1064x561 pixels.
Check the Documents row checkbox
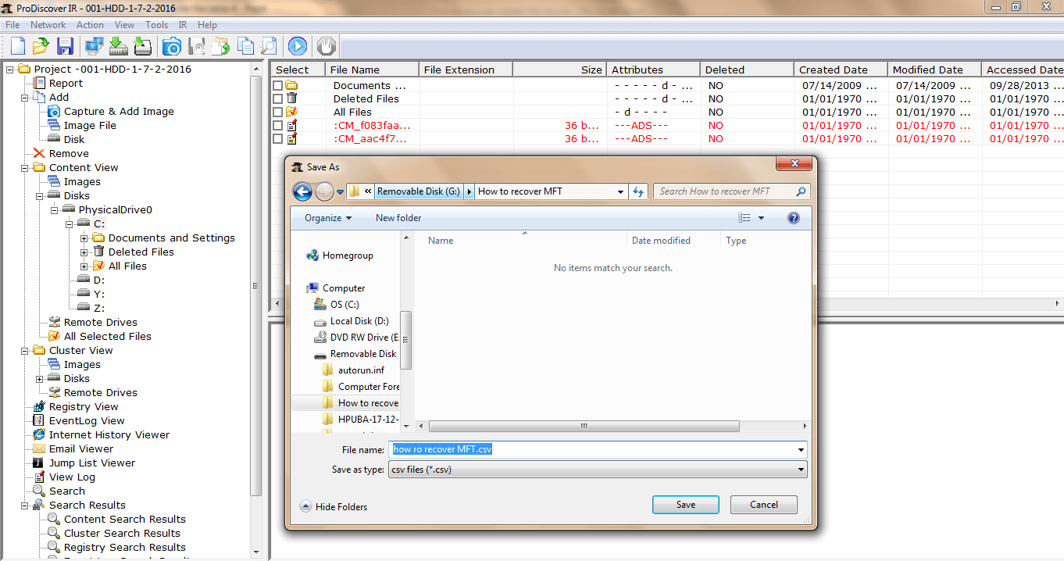tap(277, 85)
